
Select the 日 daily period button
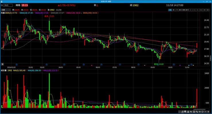[170, 10]
